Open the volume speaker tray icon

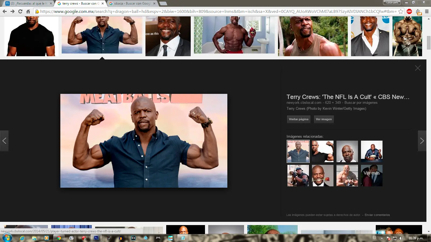401,238
